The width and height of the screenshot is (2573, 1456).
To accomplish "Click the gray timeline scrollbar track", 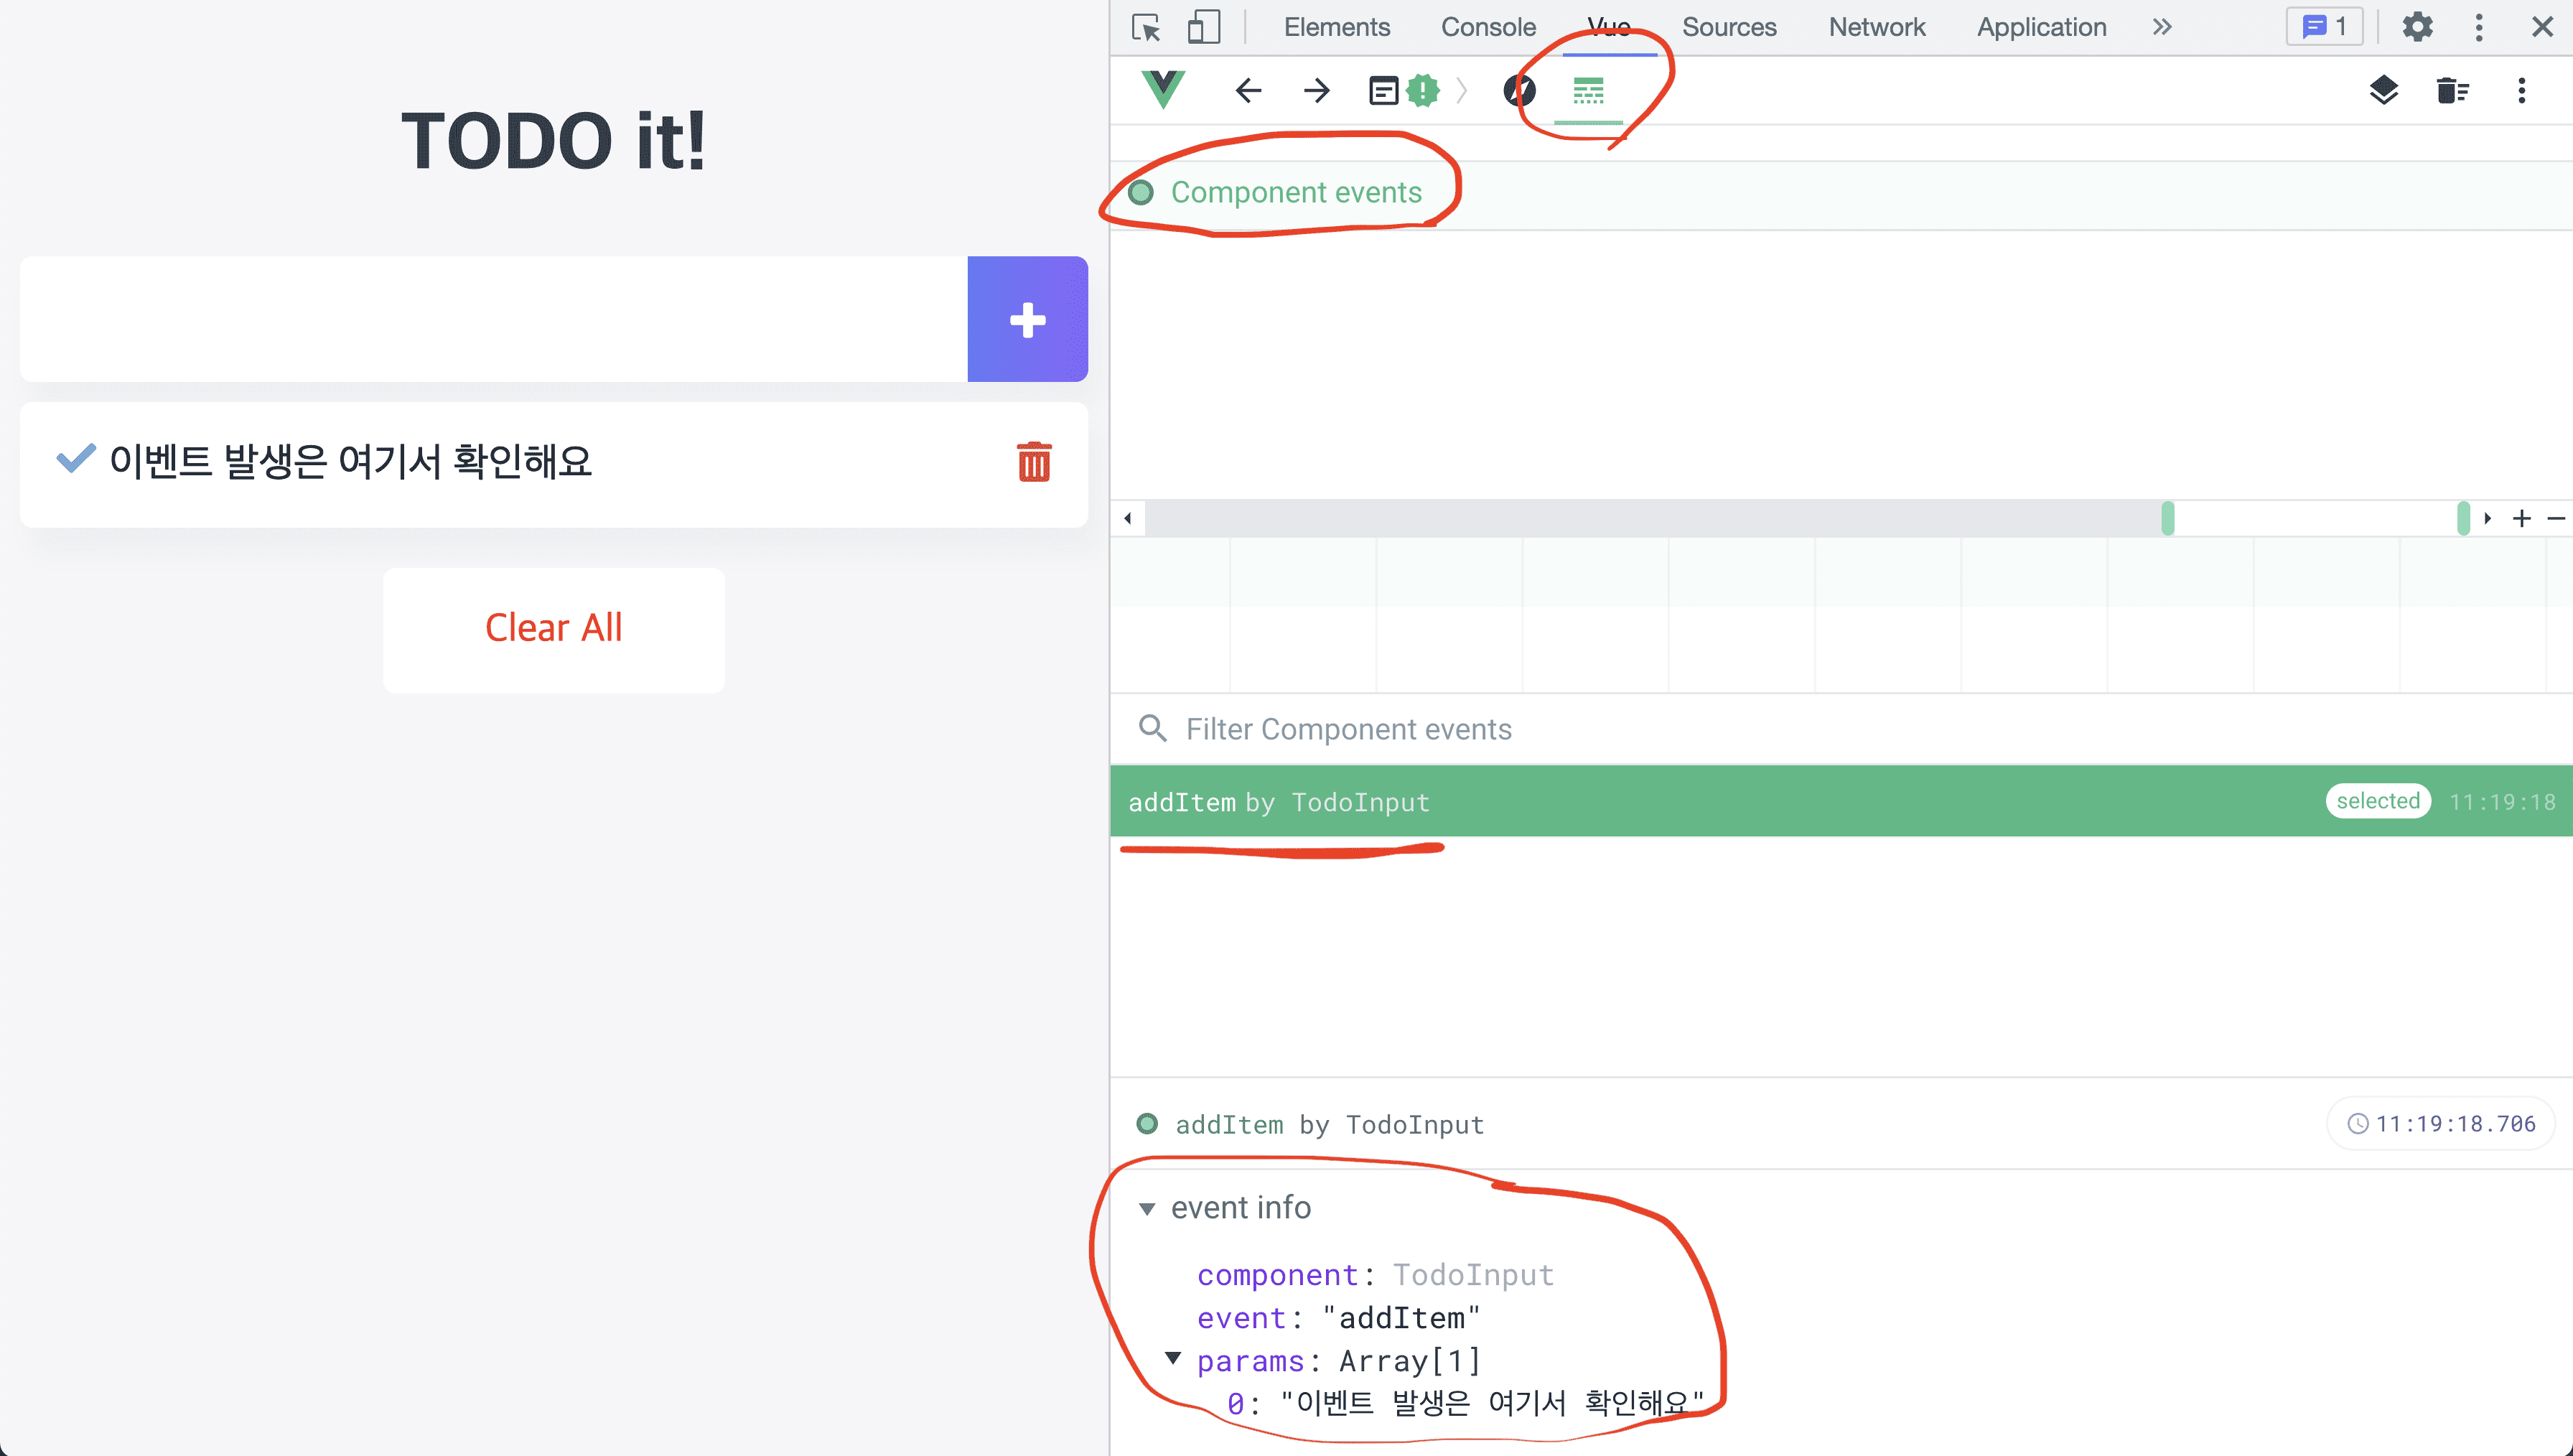I will pos(1653,518).
